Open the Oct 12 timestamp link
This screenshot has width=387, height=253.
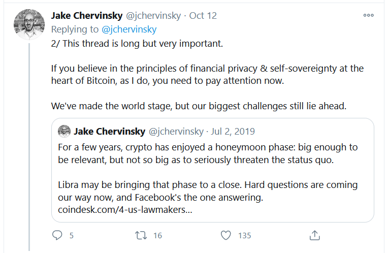[x=203, y=16]
